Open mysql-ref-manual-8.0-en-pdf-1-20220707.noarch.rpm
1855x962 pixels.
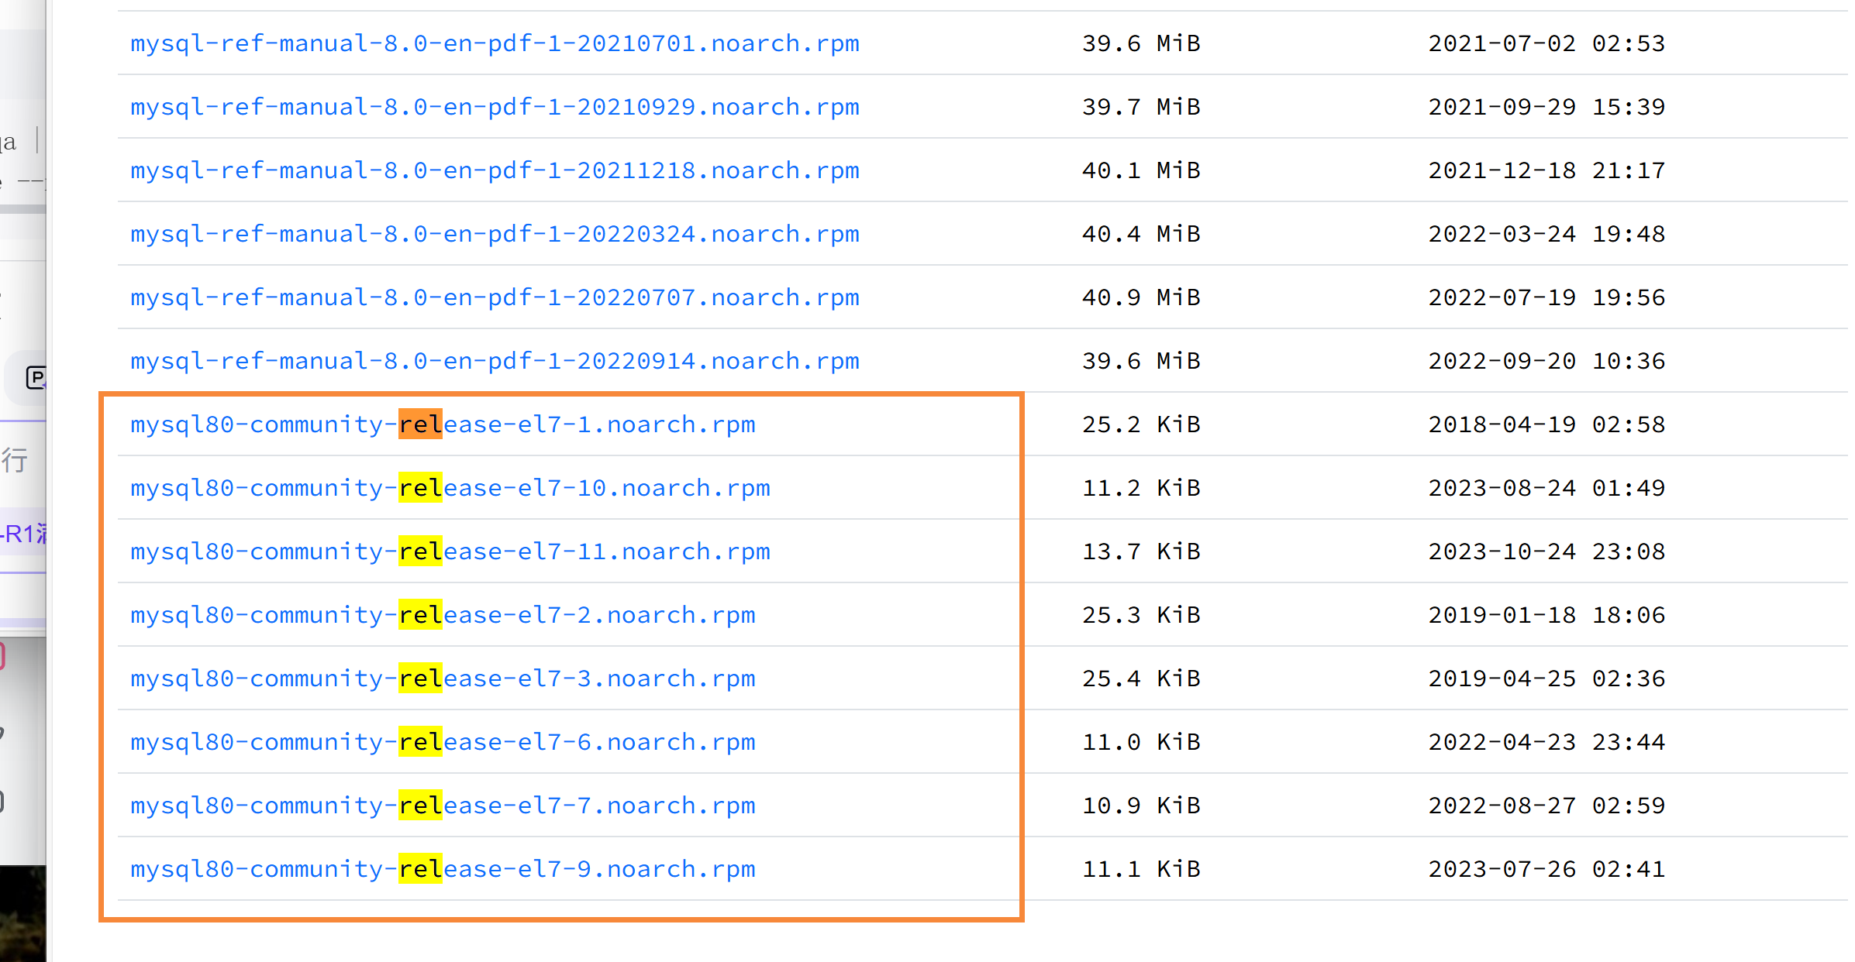[495, 297]
